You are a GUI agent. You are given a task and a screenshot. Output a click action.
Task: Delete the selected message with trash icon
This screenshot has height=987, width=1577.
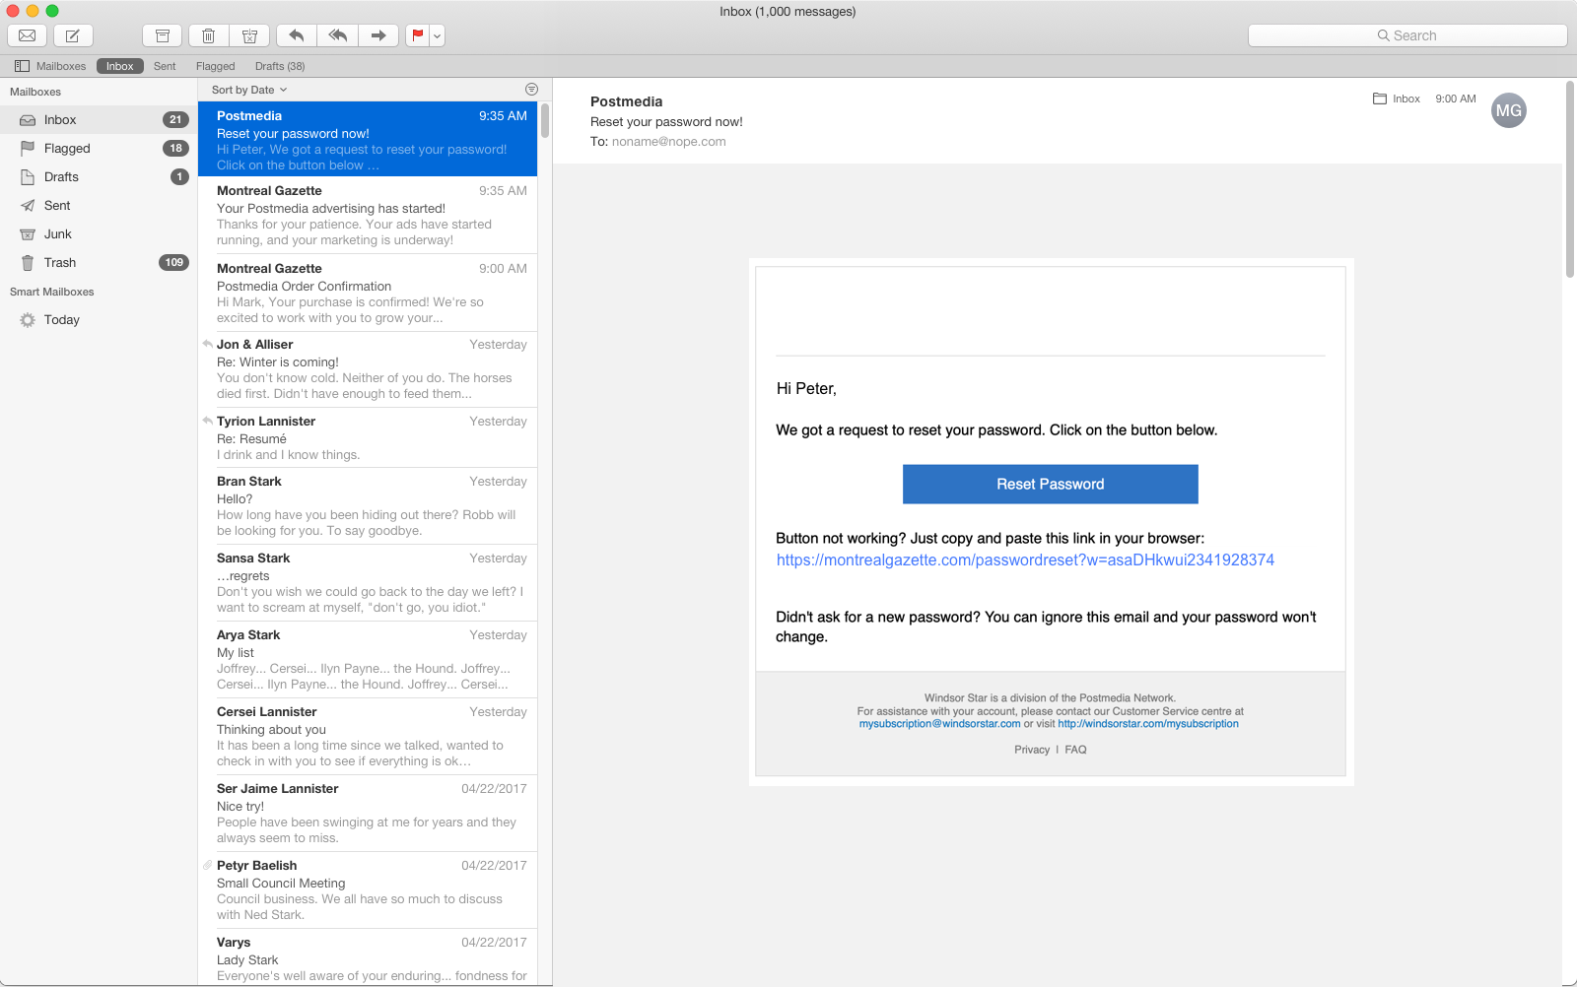pyautogui.click(x=209, y=35)
